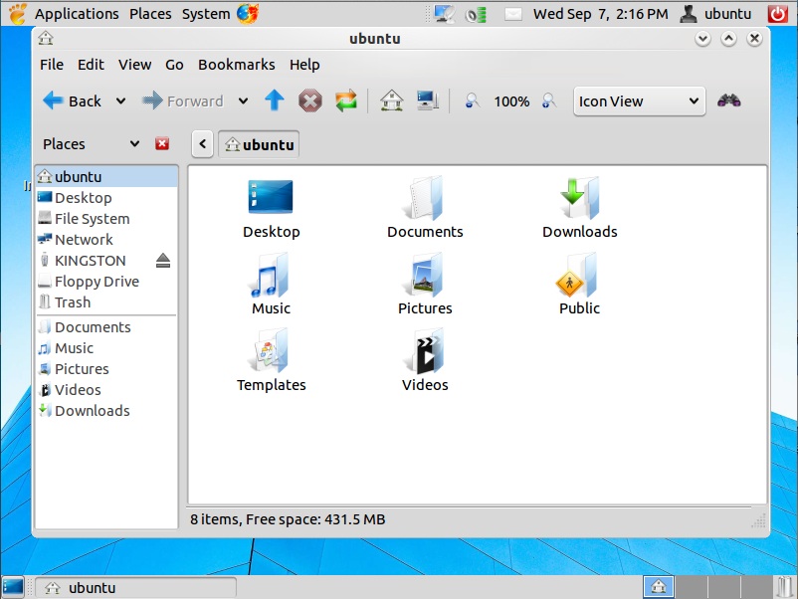The height and width of the screenshot is (599, 798).
Task: Click the ubuntu taskbar window button
Action: pos(135,588)
